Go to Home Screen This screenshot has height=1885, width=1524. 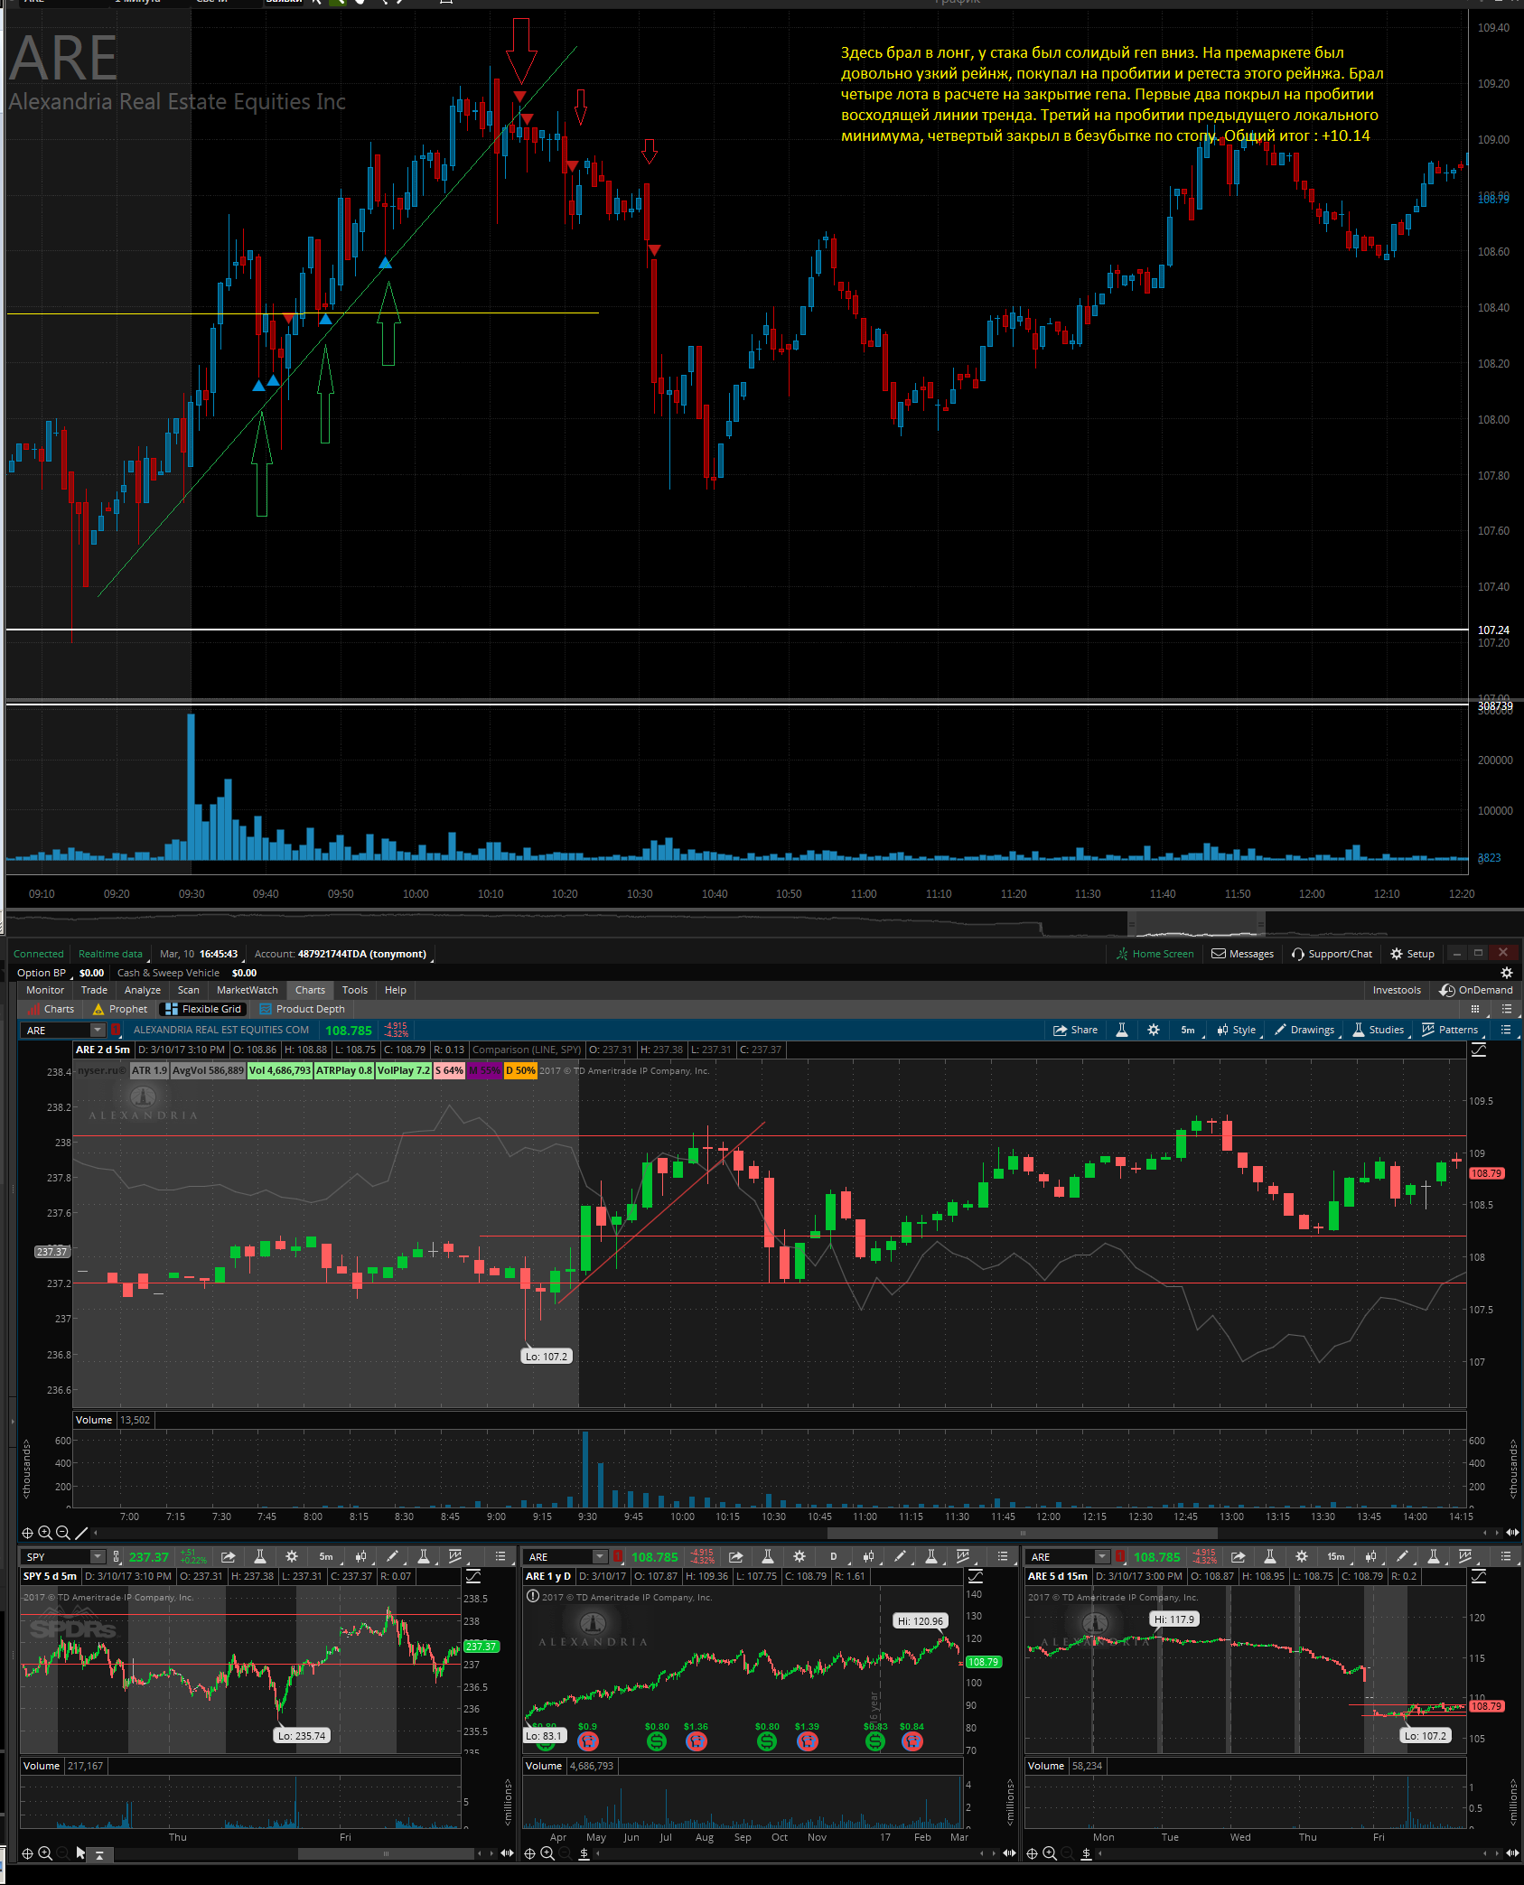coord(1155,954)
